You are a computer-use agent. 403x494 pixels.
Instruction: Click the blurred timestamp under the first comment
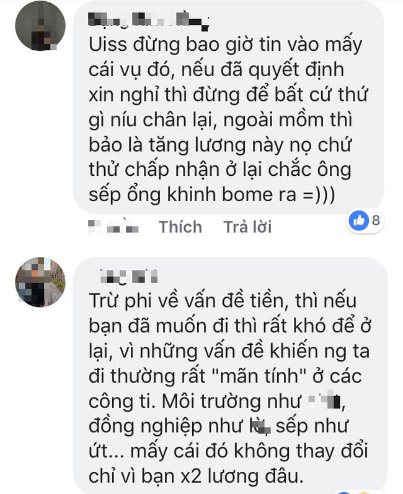(113, 226)
